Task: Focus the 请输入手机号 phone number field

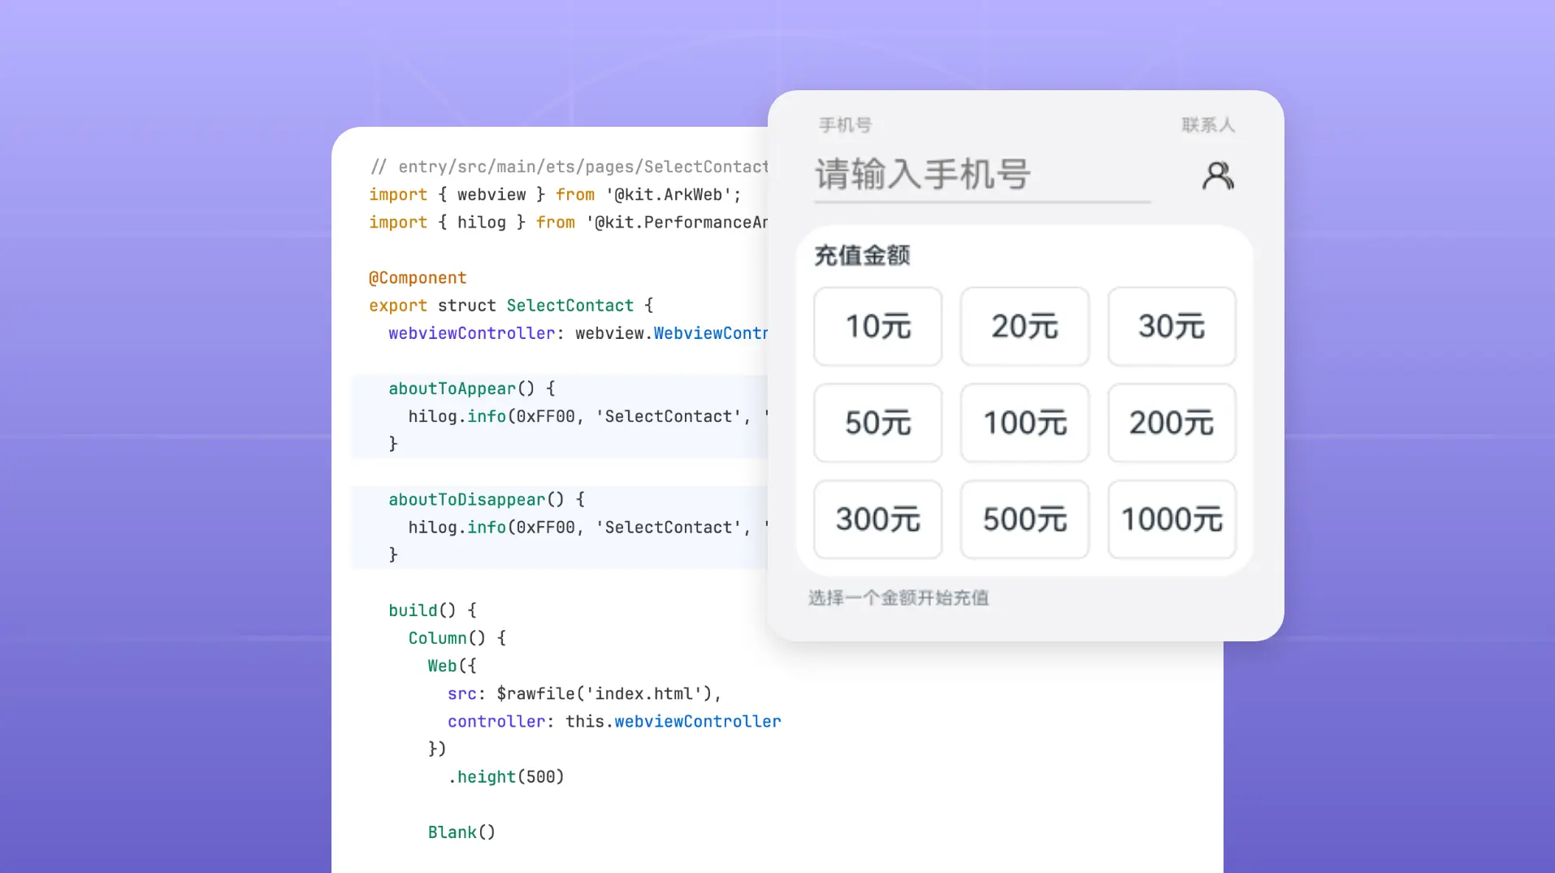Action: (x=982, y=176)
